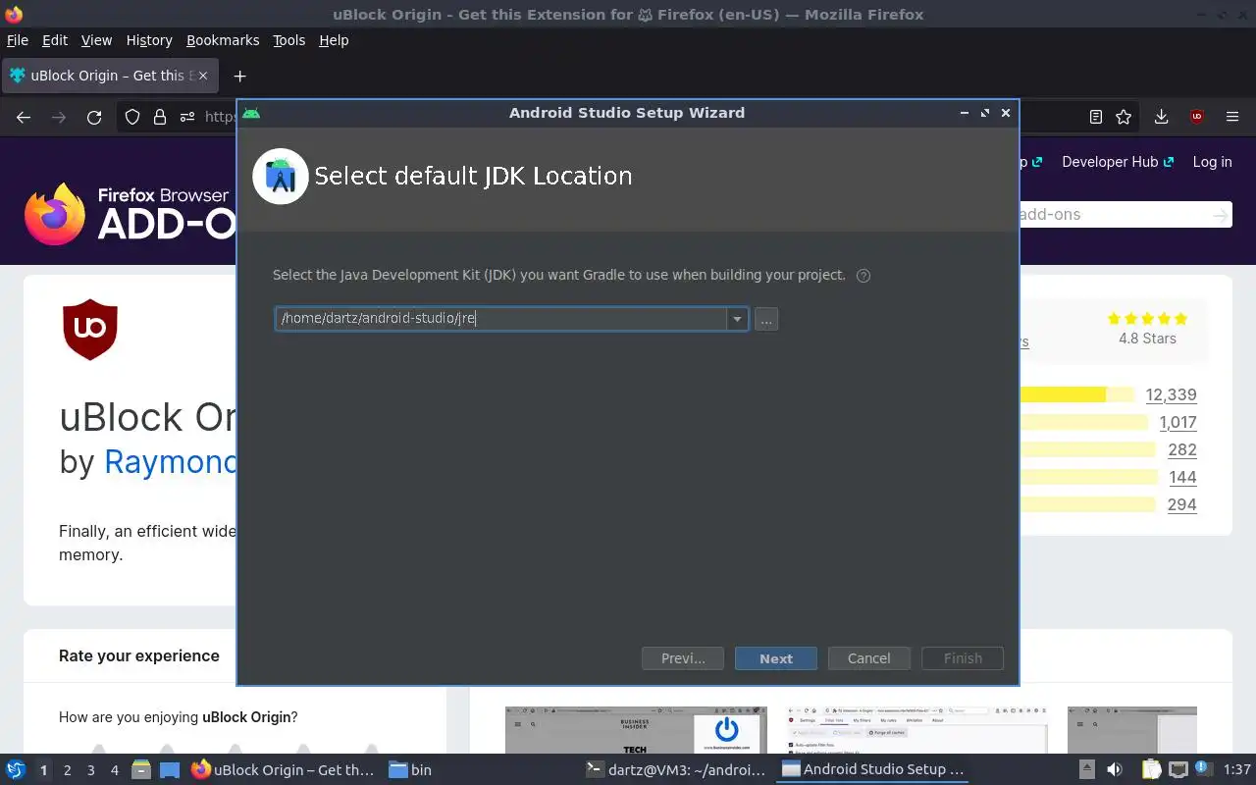Click the show desktop icon in taskbar

[x=169, y=770]
